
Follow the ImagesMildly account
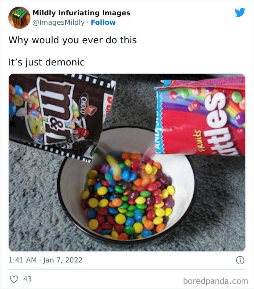pyautogui.click(x=103, y=23)
